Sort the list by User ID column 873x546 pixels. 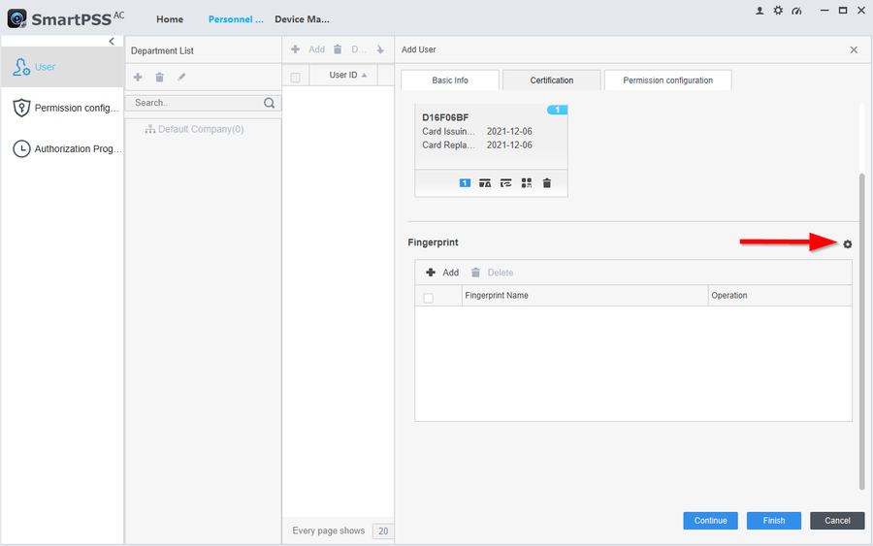click(347, 76)
